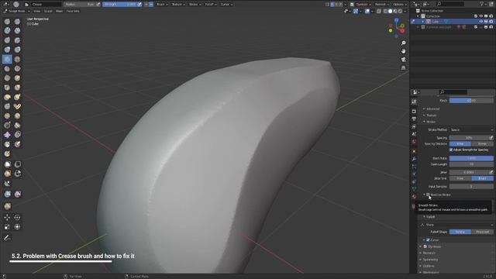The width and height of the screenshot is (496, 279).
Task: Open the Modifiers wrench properties tab
Action: tap(414, 159)
